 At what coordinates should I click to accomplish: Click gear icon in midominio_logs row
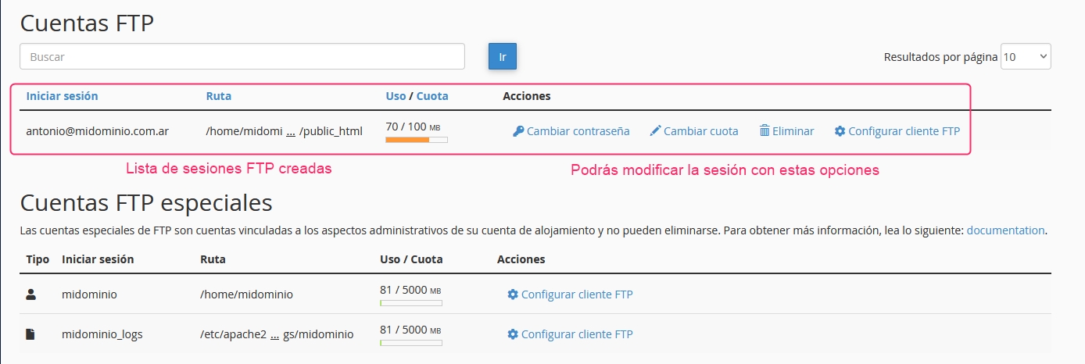(513, 334)
